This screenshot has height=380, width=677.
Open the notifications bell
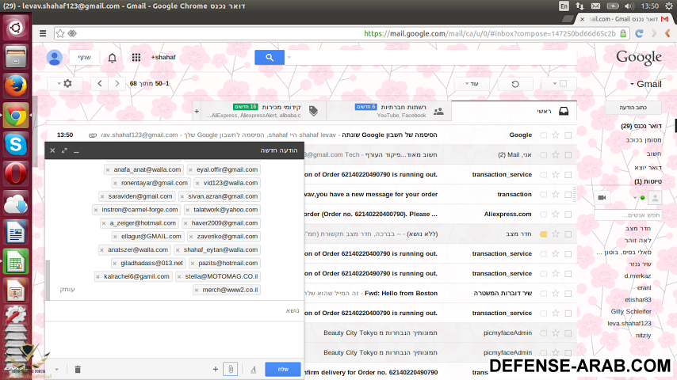(113, 58)
